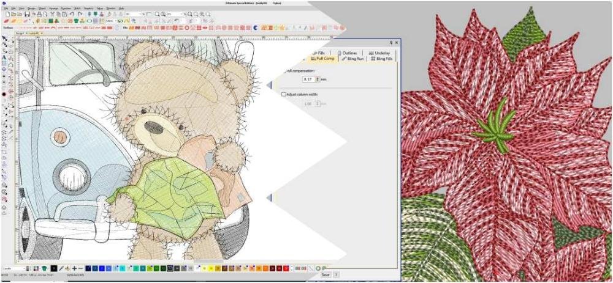This screenshot has width=613, height=283.
Task: Click the minus remove-color icon in color toolbar
Action: (81, 268)
